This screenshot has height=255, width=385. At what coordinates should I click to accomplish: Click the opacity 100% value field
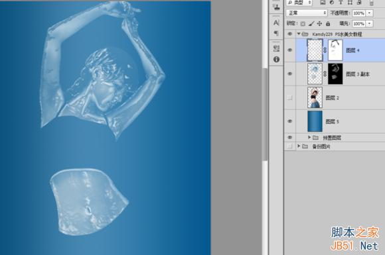358,13
